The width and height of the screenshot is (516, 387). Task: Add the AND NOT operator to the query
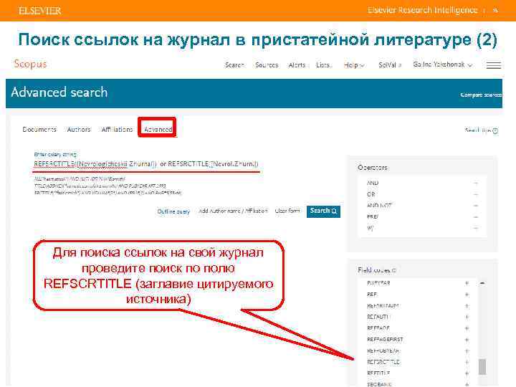coord(476,206)
